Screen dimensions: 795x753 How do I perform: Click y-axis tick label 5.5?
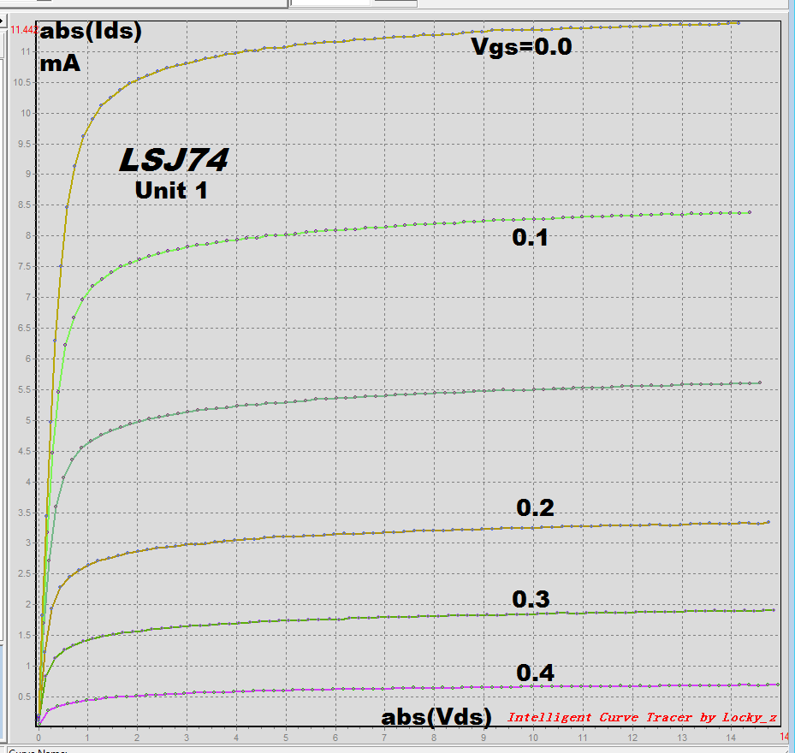tap(24, 389)
